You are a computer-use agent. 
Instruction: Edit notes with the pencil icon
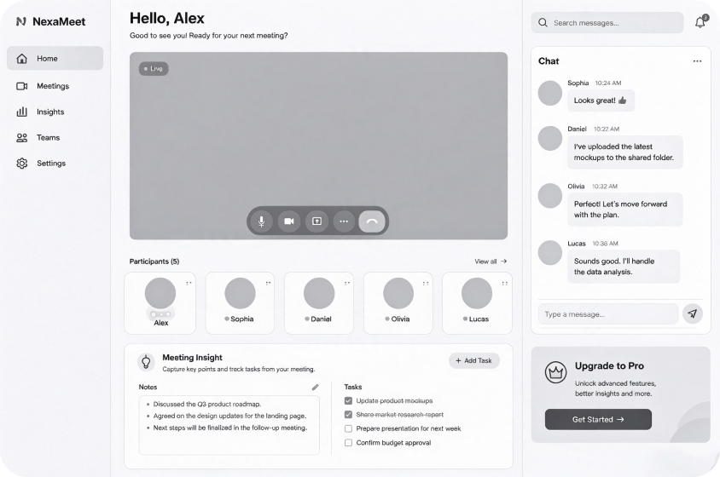point(316,387)
